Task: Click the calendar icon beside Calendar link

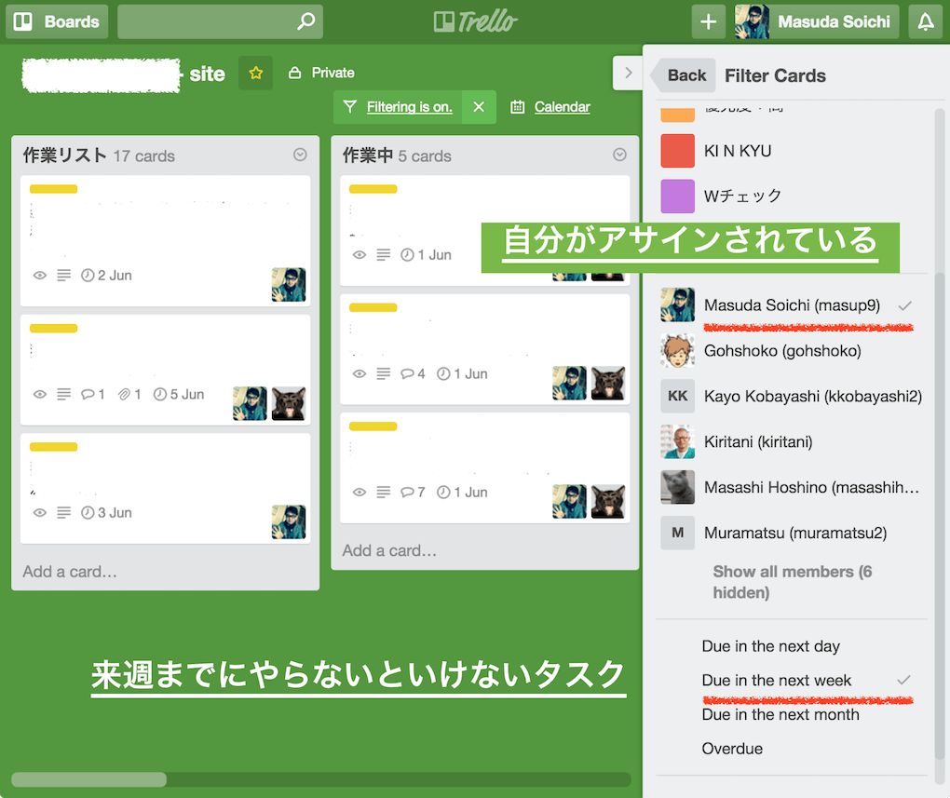Action: click(516, 106)
